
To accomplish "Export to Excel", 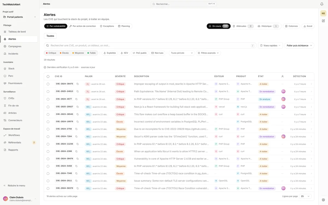I will (x=308, y=26).
